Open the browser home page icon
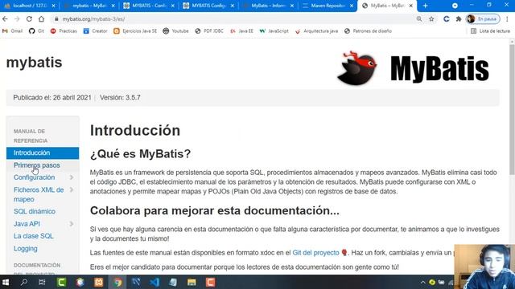 tap(41, 19)
